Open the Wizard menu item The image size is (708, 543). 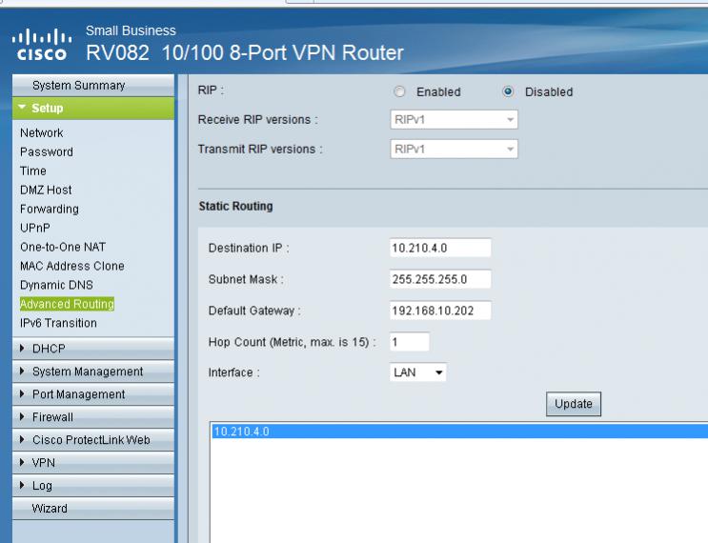click(x=50, y=509)
